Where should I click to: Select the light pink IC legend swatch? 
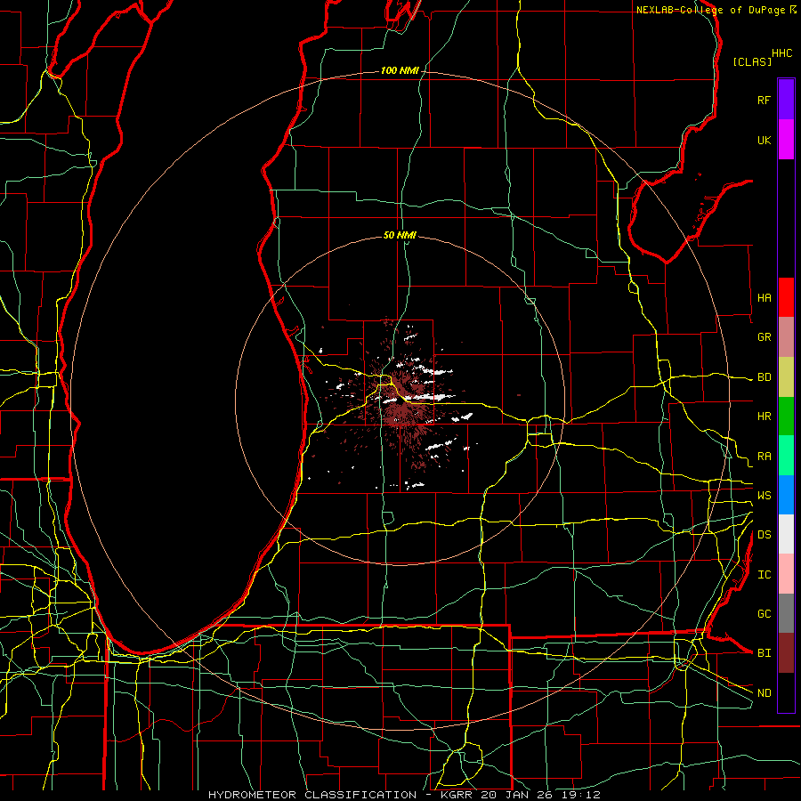[786, 574]
